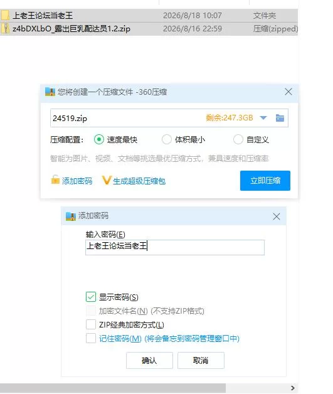Click the right scroll arrow at bottom

click(x=293, y=388)
